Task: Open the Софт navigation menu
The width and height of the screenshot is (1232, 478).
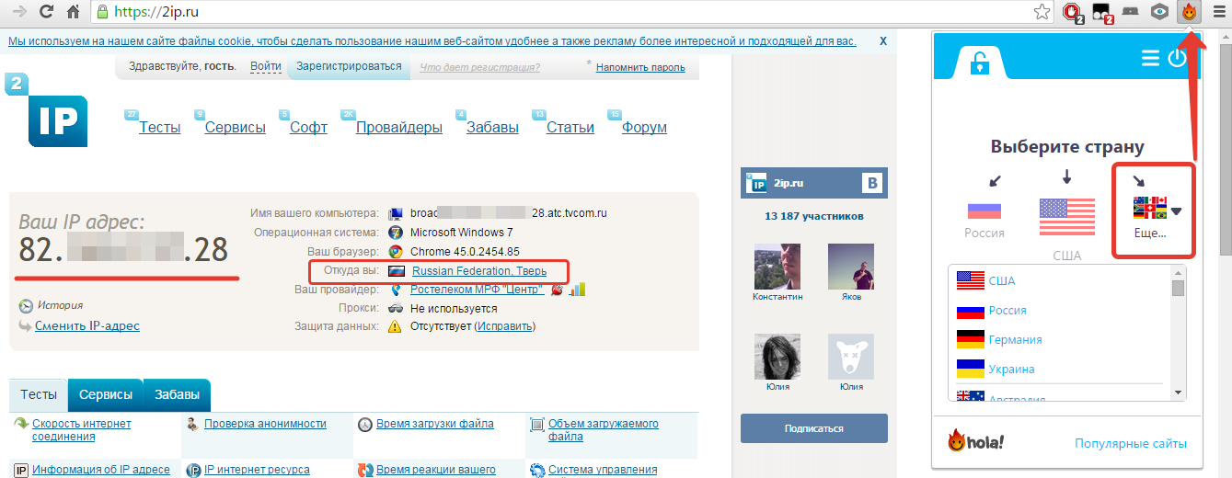Action: click(308, 128)
